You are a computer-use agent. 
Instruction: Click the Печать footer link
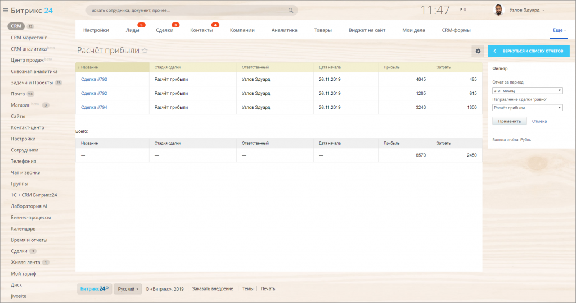[268, 289]
